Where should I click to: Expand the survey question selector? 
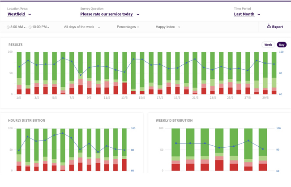click(x=110, y=14)
